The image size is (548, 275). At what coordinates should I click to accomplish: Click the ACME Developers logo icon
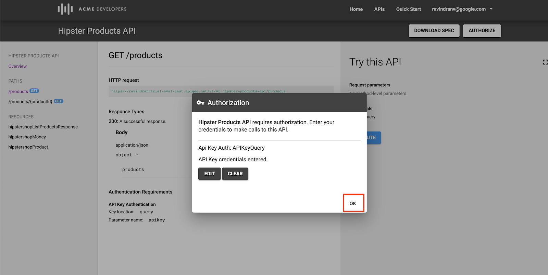pyautogui.click(x=65, y=9)
